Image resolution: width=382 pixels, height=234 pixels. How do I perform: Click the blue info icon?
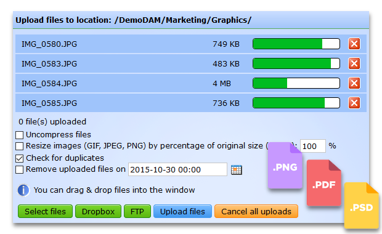pyautogui.click(x=23, y=190)
